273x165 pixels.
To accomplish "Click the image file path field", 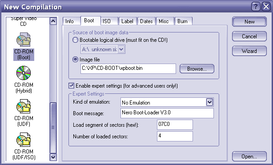I will [128, 68].
